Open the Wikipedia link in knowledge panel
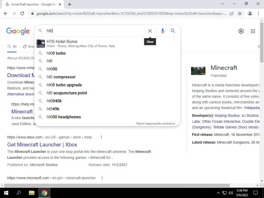 click(252, 108)
